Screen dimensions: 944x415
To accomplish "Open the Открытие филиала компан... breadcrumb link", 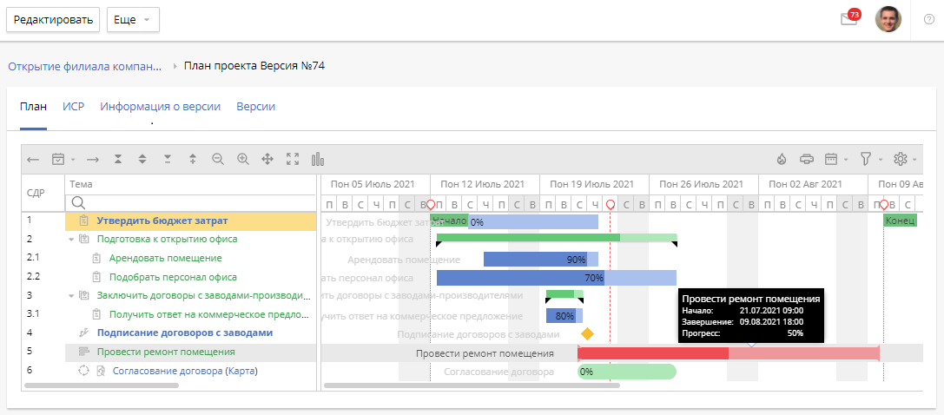I will pyautogui.click(x=85, y=66).
